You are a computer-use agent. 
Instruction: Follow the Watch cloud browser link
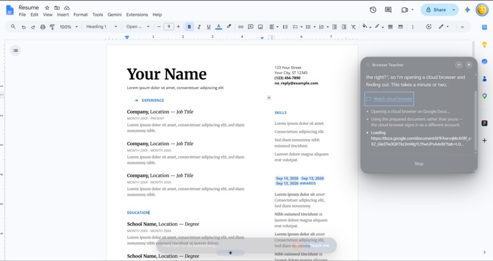[393, 99]
